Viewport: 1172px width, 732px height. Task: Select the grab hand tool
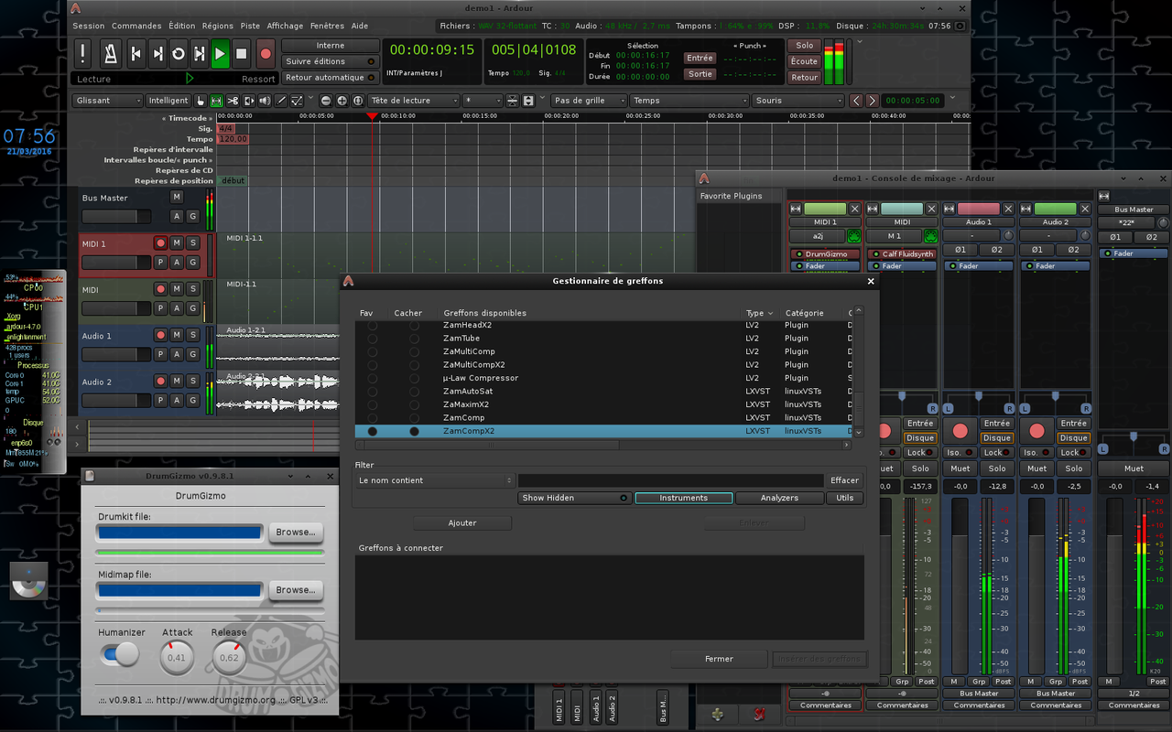tap(200, 101)
